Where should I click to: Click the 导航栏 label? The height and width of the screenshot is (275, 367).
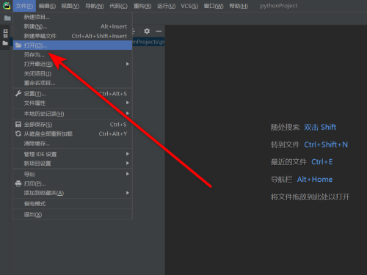pos(282,180)
